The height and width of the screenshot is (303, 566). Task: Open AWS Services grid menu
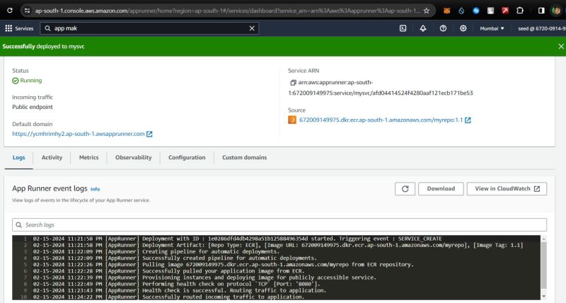pyautogui.click(x=8, y=28)
